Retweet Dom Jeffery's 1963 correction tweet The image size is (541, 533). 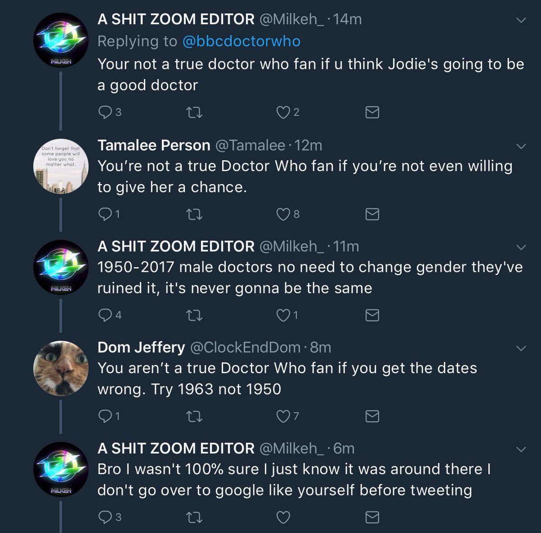pos(194,416)
